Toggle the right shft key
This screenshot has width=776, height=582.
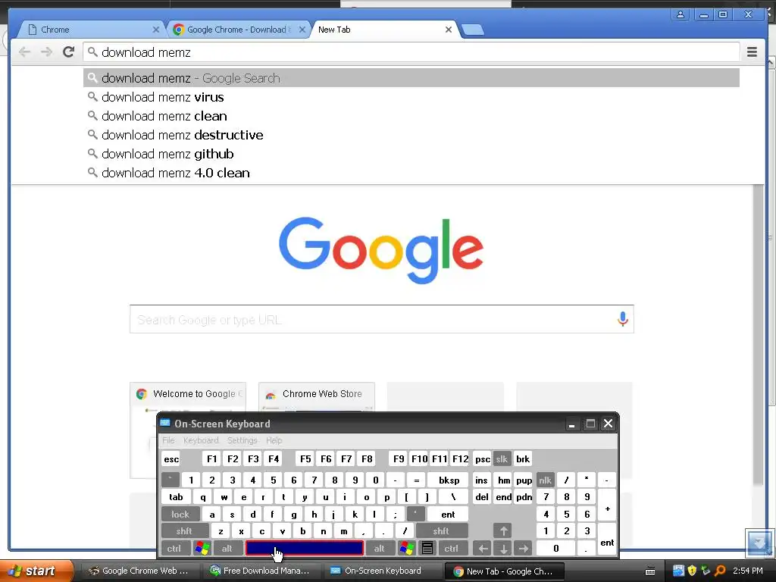(440, 531)
